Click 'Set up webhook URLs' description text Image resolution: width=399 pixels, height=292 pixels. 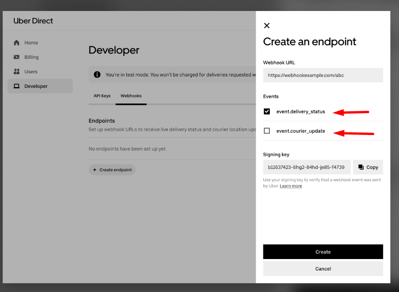point(172,130)
